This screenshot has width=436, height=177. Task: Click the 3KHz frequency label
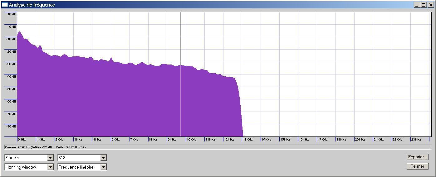coord(78,139)
